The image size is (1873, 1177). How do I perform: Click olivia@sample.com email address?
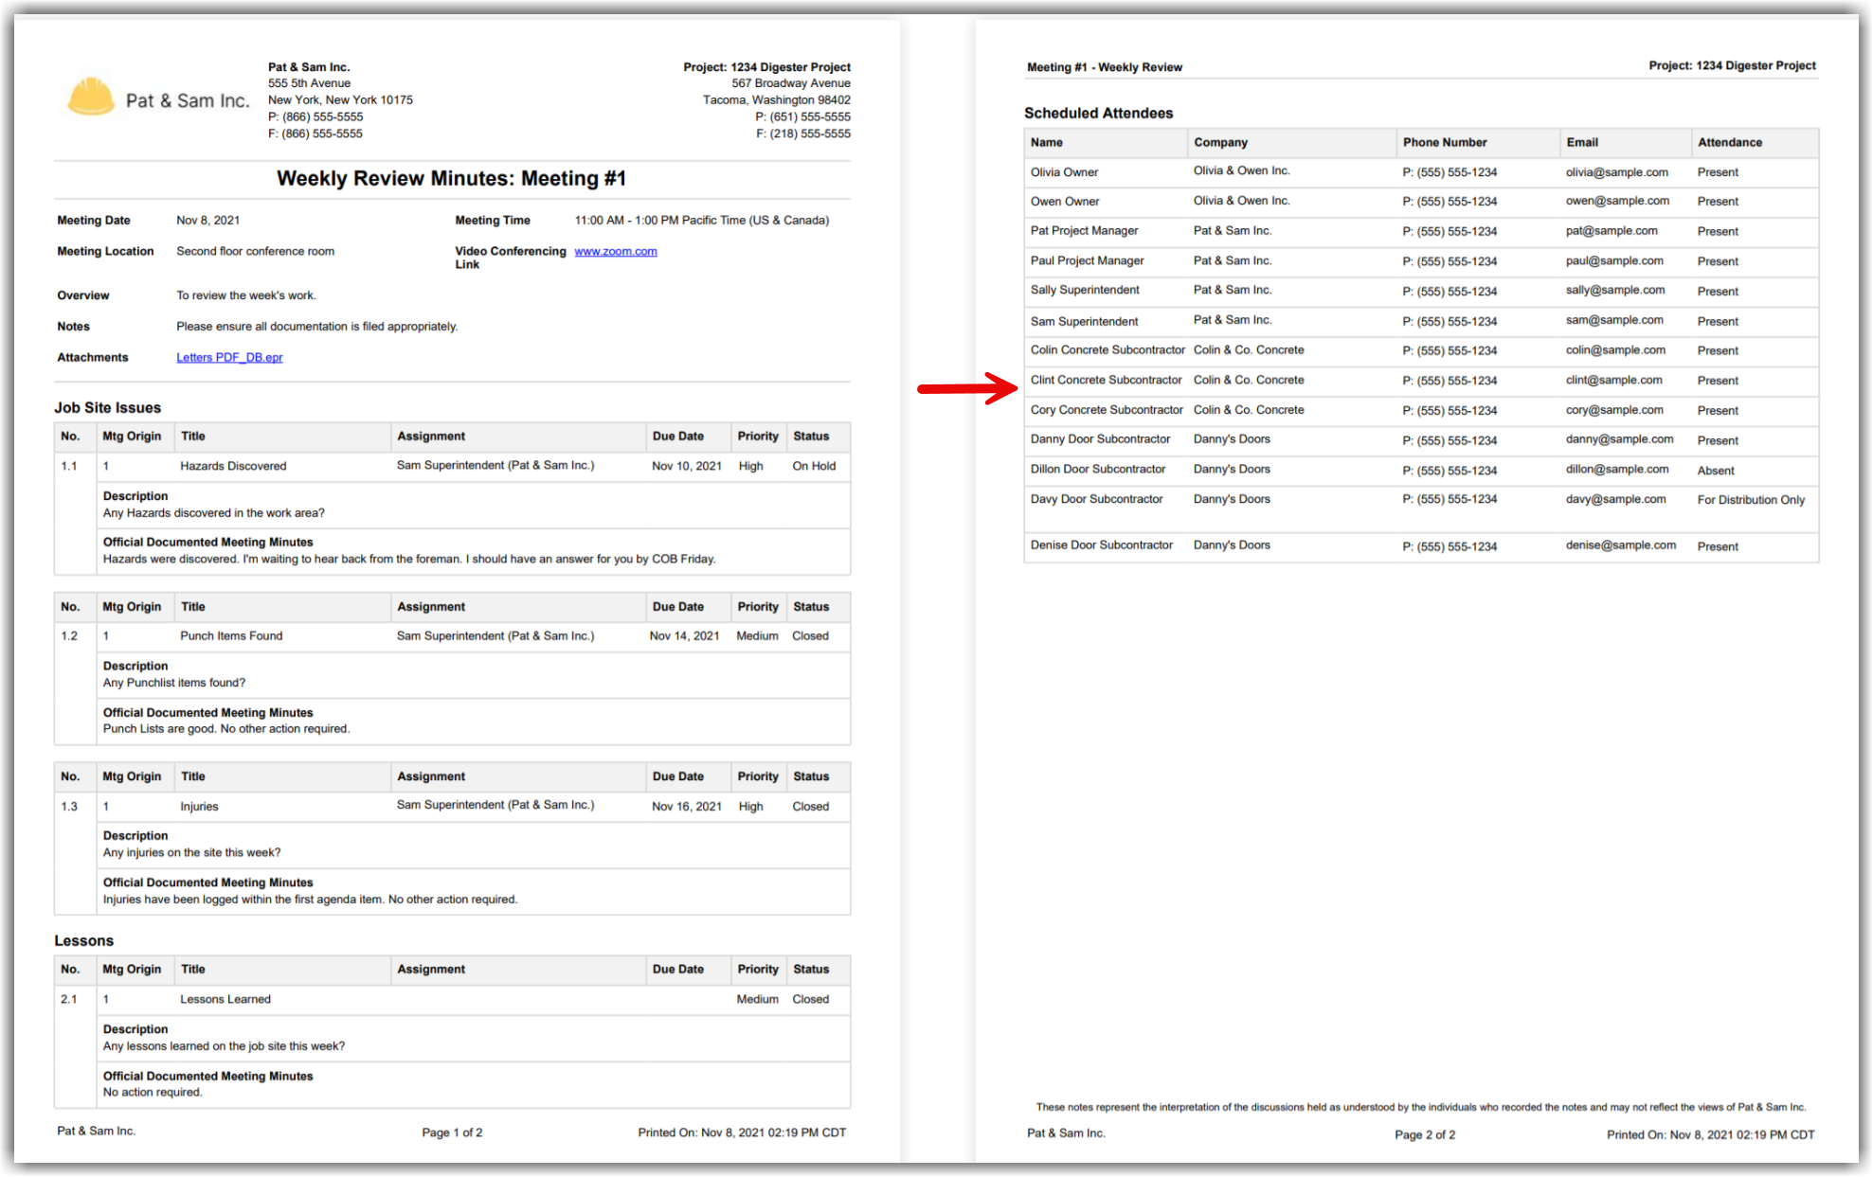(1616, 172)
